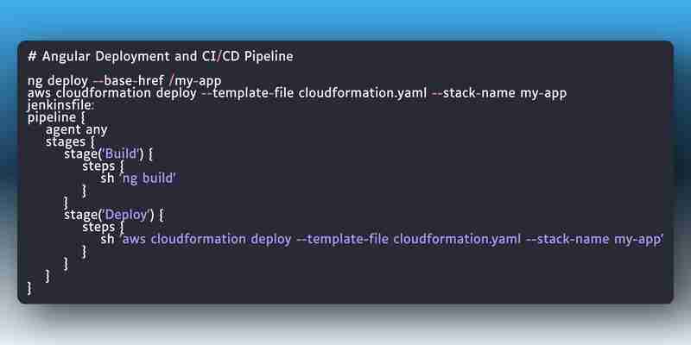Image resolution: width=691 pixels, height=345 pixels.
Task: Click the final closing brace of pipeline
Action: point(29,288)
